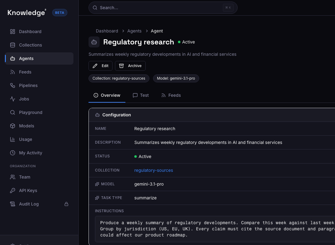Click the ⌘K shortcut badge in search
This screenshot has height=245, width=335.
point(228,8)
